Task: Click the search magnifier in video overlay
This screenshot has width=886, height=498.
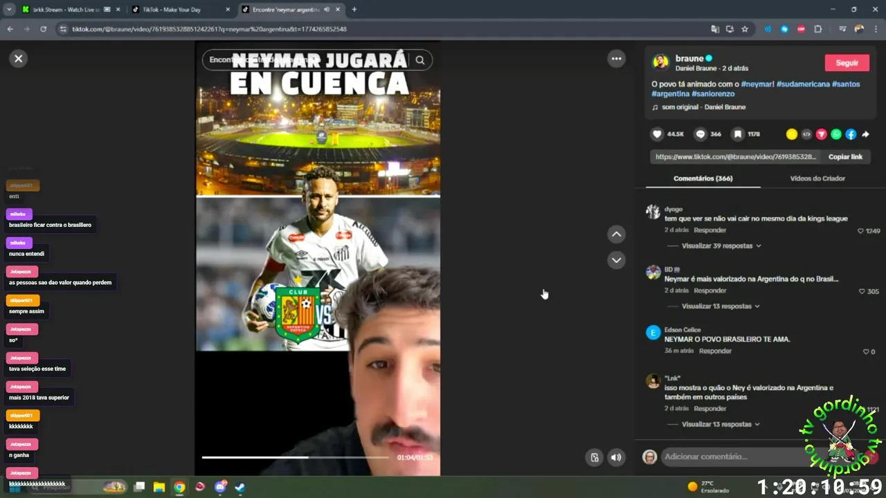Action: [420, 60]
